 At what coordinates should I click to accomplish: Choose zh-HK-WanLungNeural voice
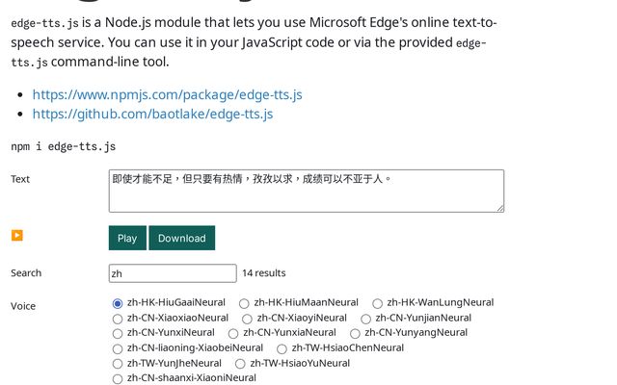pos(377,303)
